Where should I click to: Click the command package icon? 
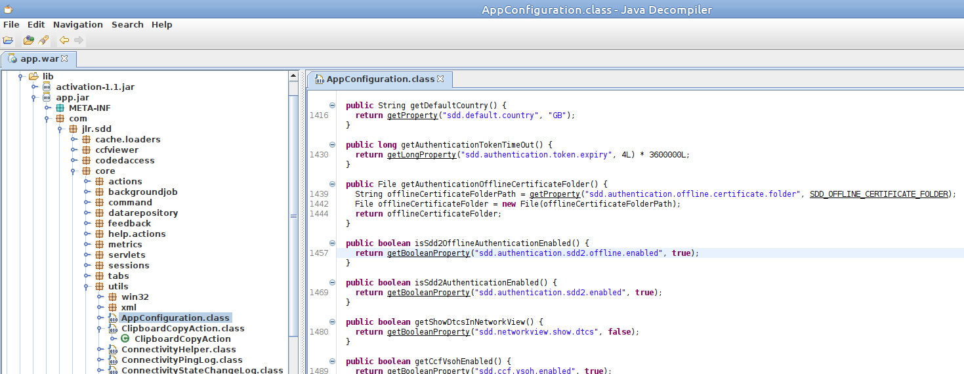click(x=99, y=202)
